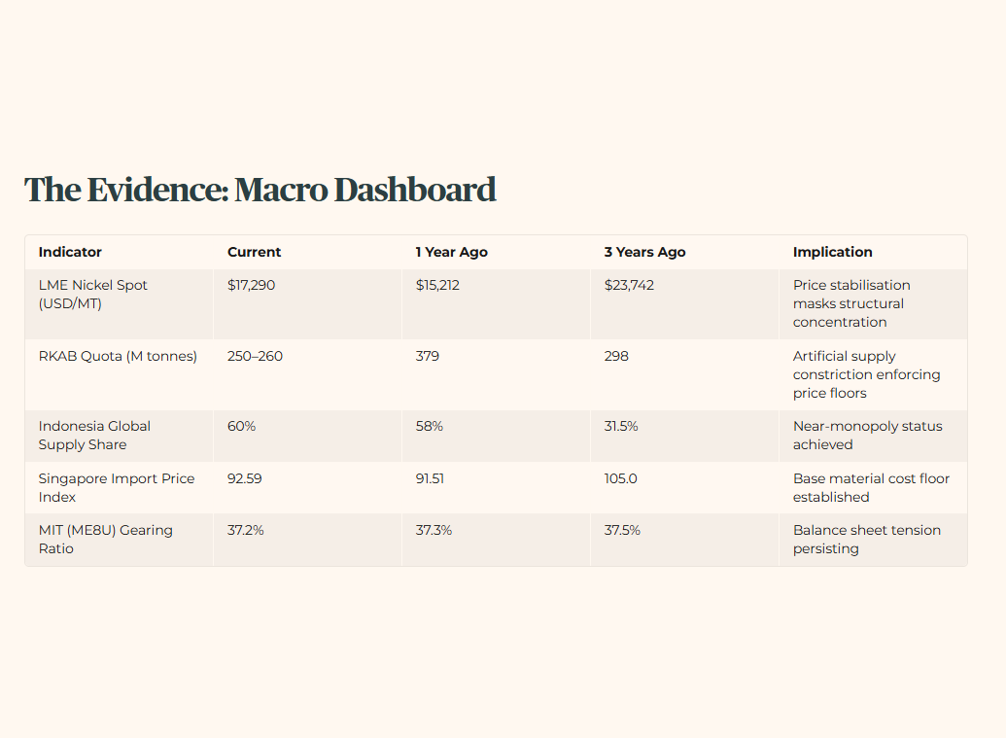Click the 'Implication' column header
This screenshot has width=1006, height=738.
(833, 252)
